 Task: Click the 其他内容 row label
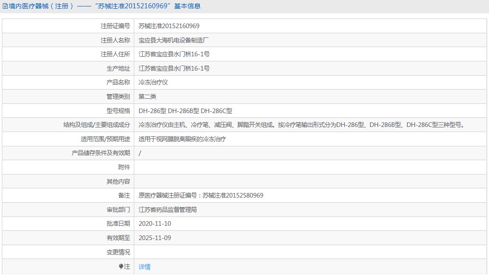118,181
